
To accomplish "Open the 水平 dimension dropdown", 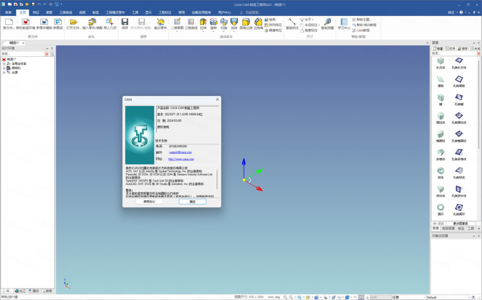I will click(309, 19).
